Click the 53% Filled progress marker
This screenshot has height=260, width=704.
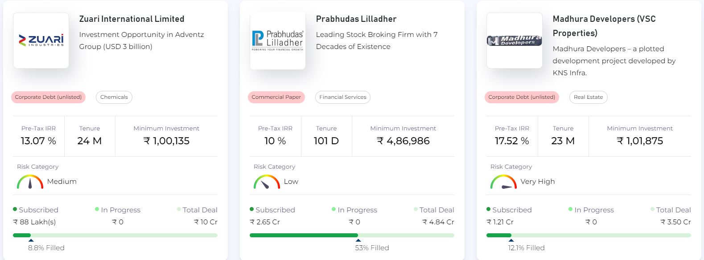[x=358, y=240]
